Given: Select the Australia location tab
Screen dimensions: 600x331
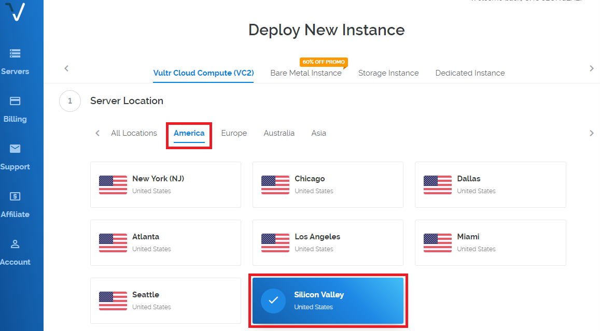Looking at the screenshot, I should tap(279, 133).
